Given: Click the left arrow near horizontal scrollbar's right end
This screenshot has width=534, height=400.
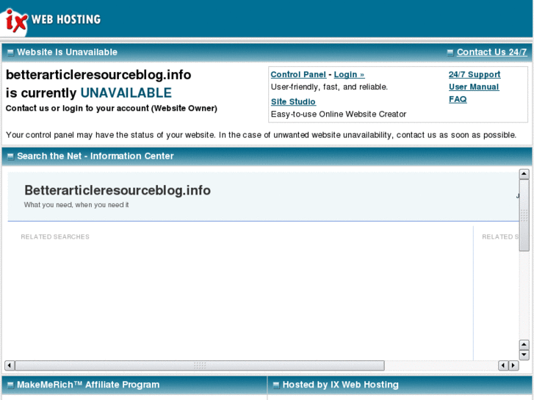Looking at the screenshot, I should tap(503, 366).
